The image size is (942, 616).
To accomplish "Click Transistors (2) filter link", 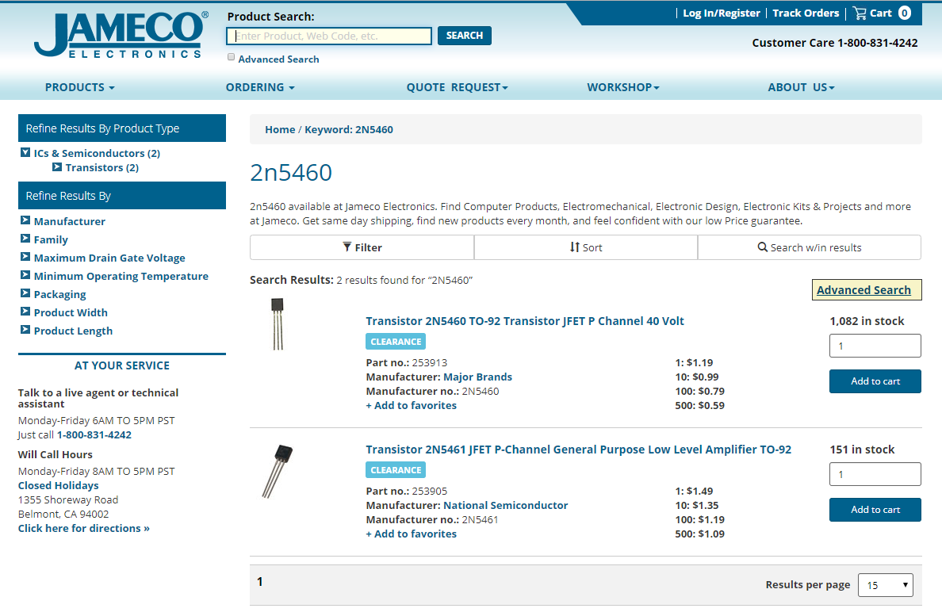I will point(102,167).
